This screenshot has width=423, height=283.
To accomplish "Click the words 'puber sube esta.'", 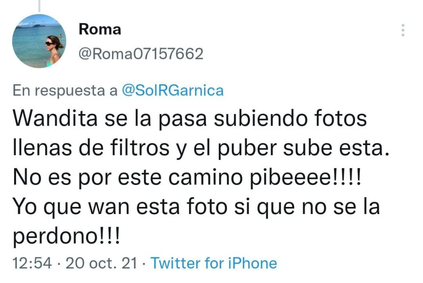I will point(304,149).
